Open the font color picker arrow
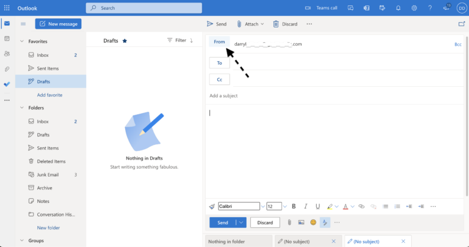The height and width of the screenshot is (247, 469). (353, 207)
